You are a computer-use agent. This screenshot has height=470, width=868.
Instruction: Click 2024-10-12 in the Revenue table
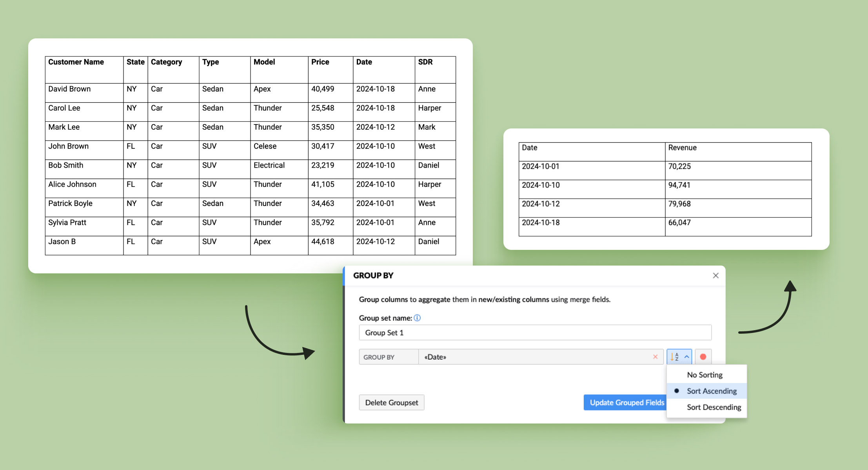point(592,208)
